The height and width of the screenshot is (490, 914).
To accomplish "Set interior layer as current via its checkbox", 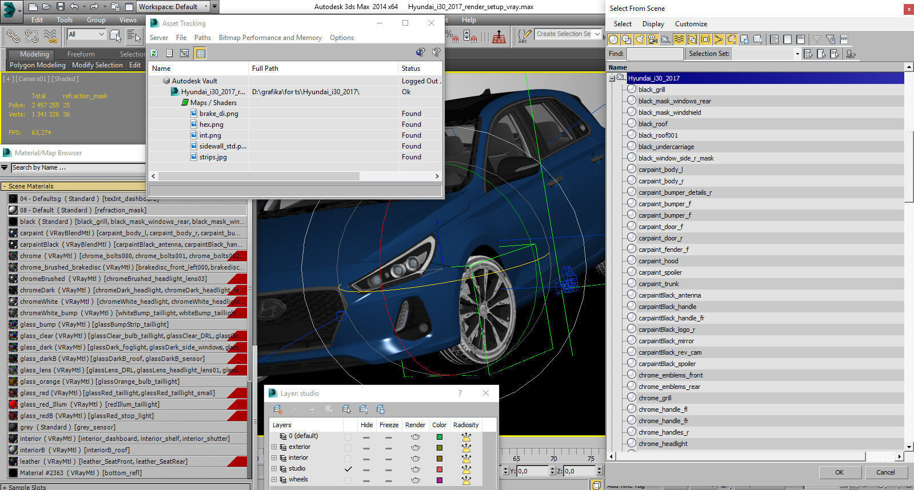I will 348,458.
